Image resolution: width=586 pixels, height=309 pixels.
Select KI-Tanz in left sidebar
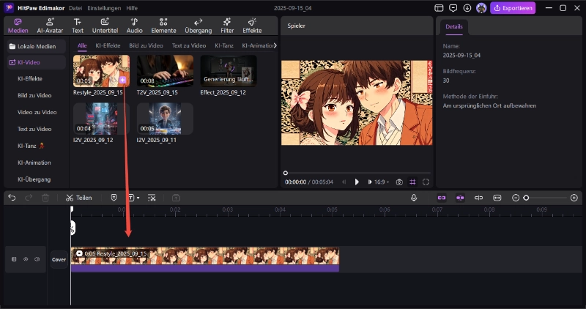[31, 146]
